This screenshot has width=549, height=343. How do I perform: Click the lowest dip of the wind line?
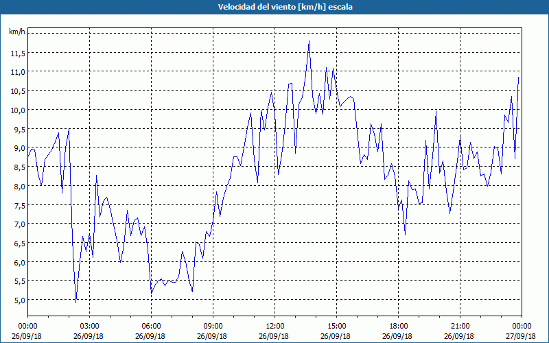[x=76, y=303]
